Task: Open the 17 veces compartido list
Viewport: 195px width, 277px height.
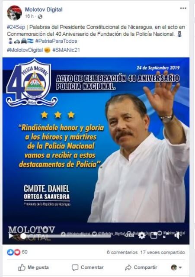Action: [163, 252]
